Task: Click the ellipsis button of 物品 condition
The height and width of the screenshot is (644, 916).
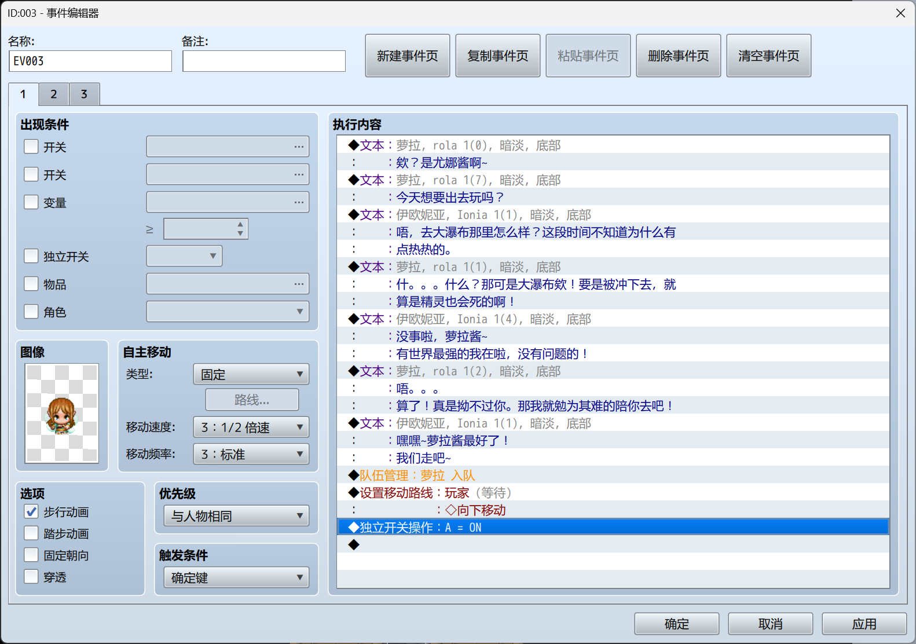Action: pos(299,284)
